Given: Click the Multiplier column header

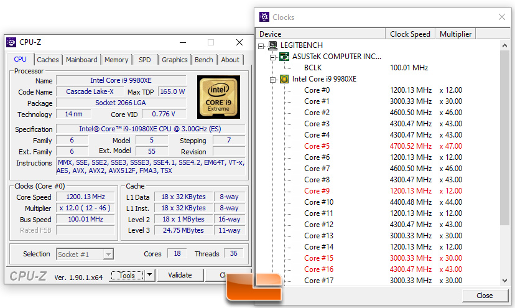Looking at the screenshot, I should point(455,34).
